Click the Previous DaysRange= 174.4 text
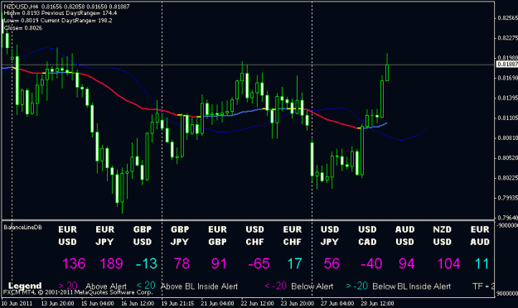518x308 pixels. [79, 13]
